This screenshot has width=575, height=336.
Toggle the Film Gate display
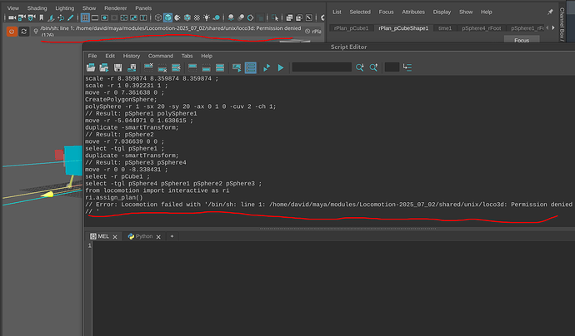[95, 17]
